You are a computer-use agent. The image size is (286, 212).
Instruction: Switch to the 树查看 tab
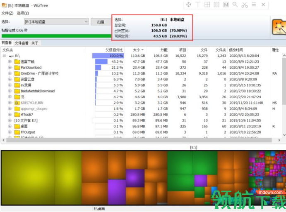pos(7,43)
